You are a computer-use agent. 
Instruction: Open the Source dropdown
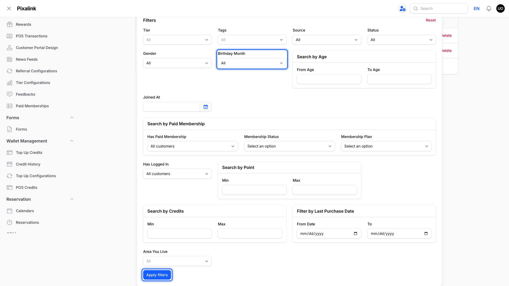tap(327, 40)
